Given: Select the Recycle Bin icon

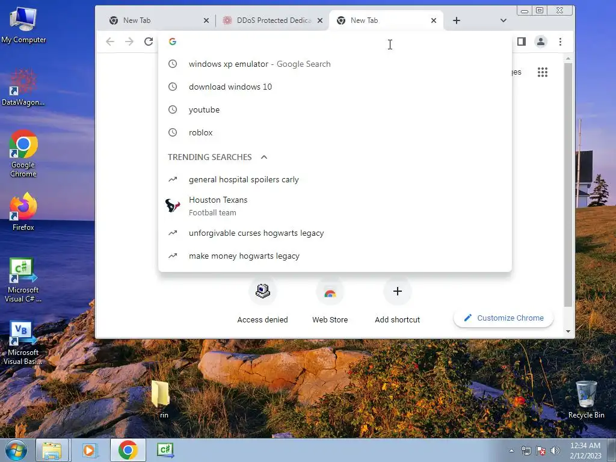Looking at the screenshot, I should (x=586, y=399).
